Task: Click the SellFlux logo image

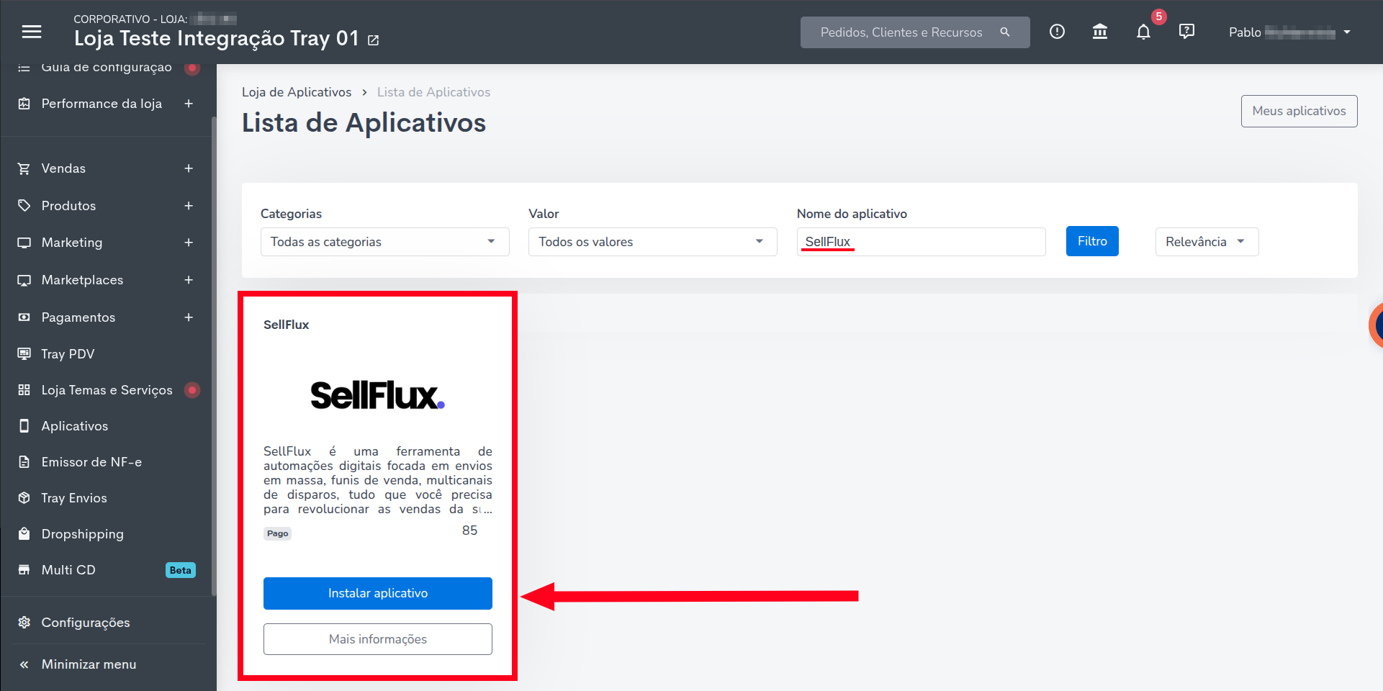Action: [378, 395]
